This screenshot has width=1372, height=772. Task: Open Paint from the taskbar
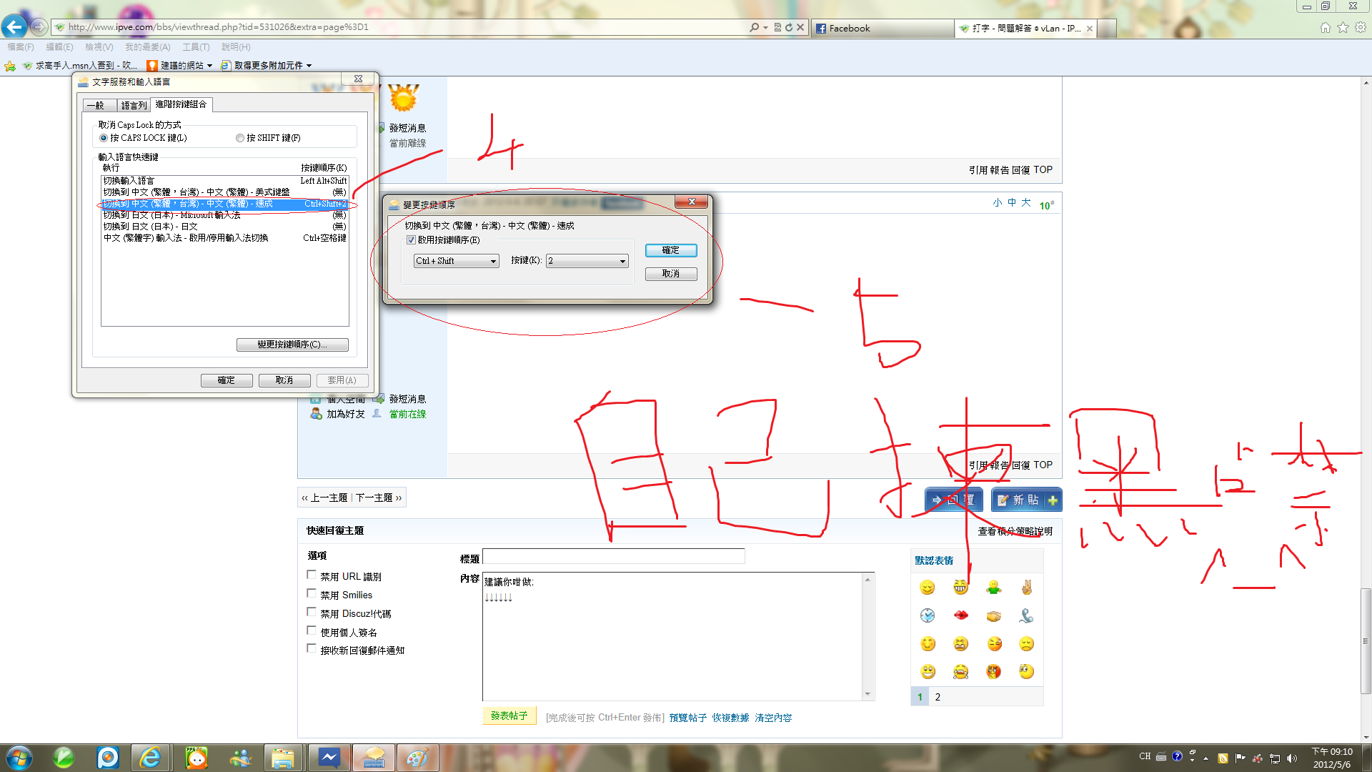(x=417, y=757)
